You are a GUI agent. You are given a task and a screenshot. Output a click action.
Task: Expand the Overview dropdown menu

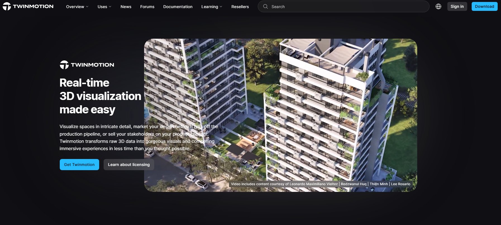[77, 7]
